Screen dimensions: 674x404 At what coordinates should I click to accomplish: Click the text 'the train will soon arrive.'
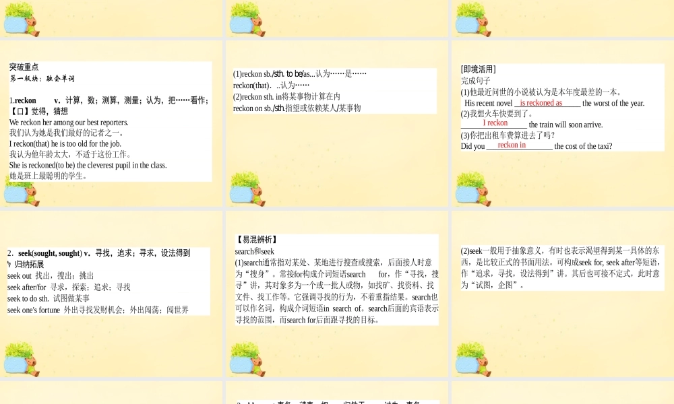point(565,125)
